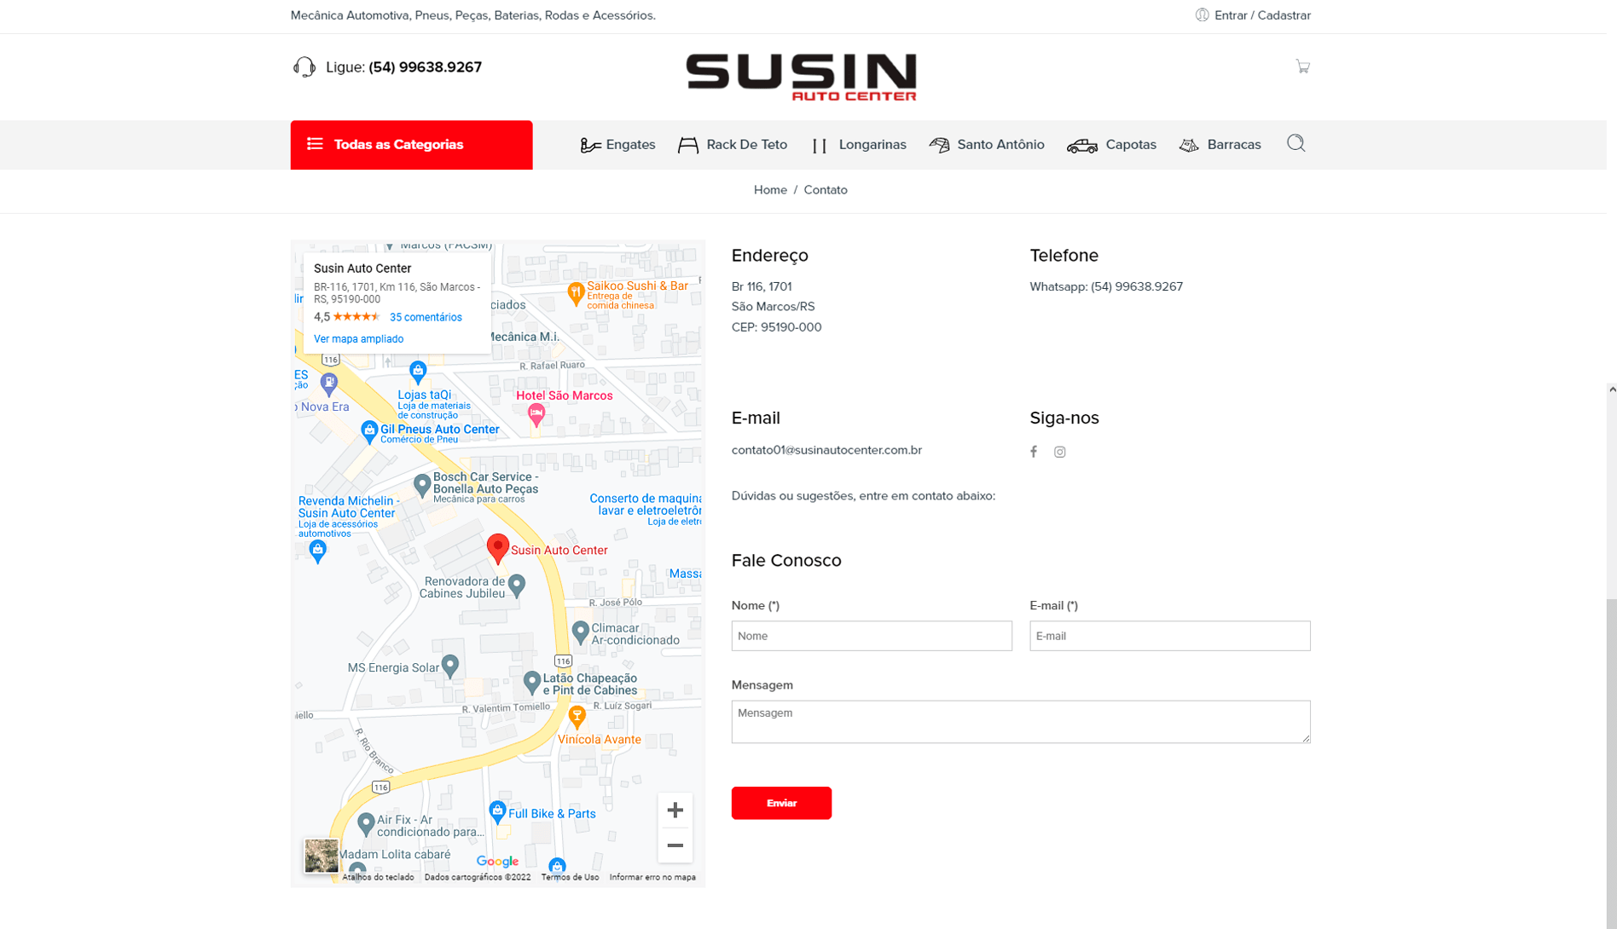Viewport: 1617px width, 929px height.
Task: Click Climacar Ar-condicionado map marker
Action: point(580,632)
